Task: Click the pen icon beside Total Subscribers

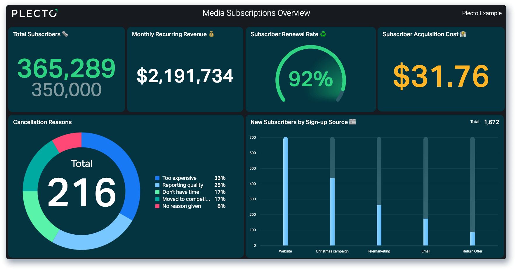Action: click(x=65, y=34)
